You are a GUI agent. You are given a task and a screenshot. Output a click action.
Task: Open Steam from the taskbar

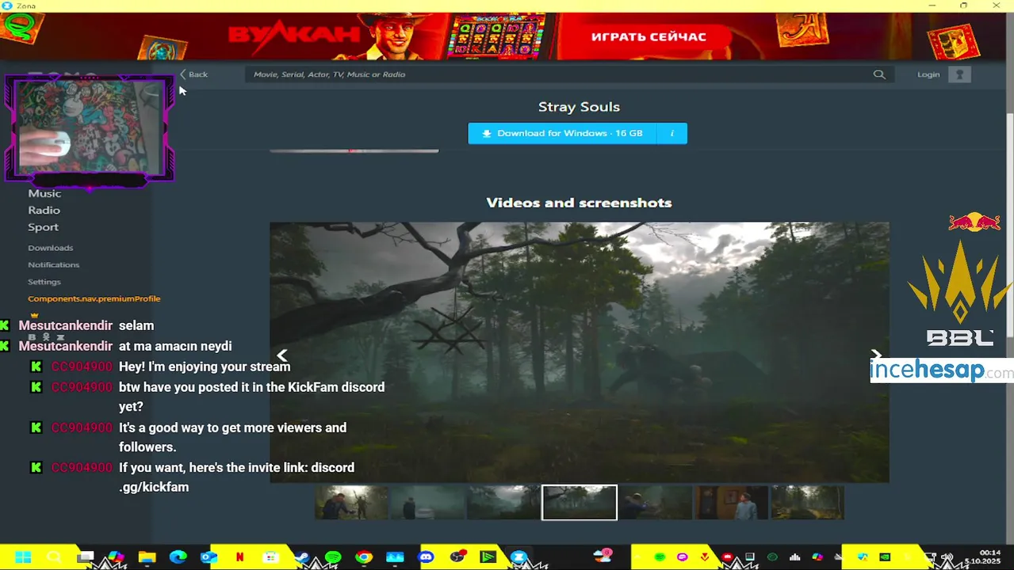coord(302,557)
